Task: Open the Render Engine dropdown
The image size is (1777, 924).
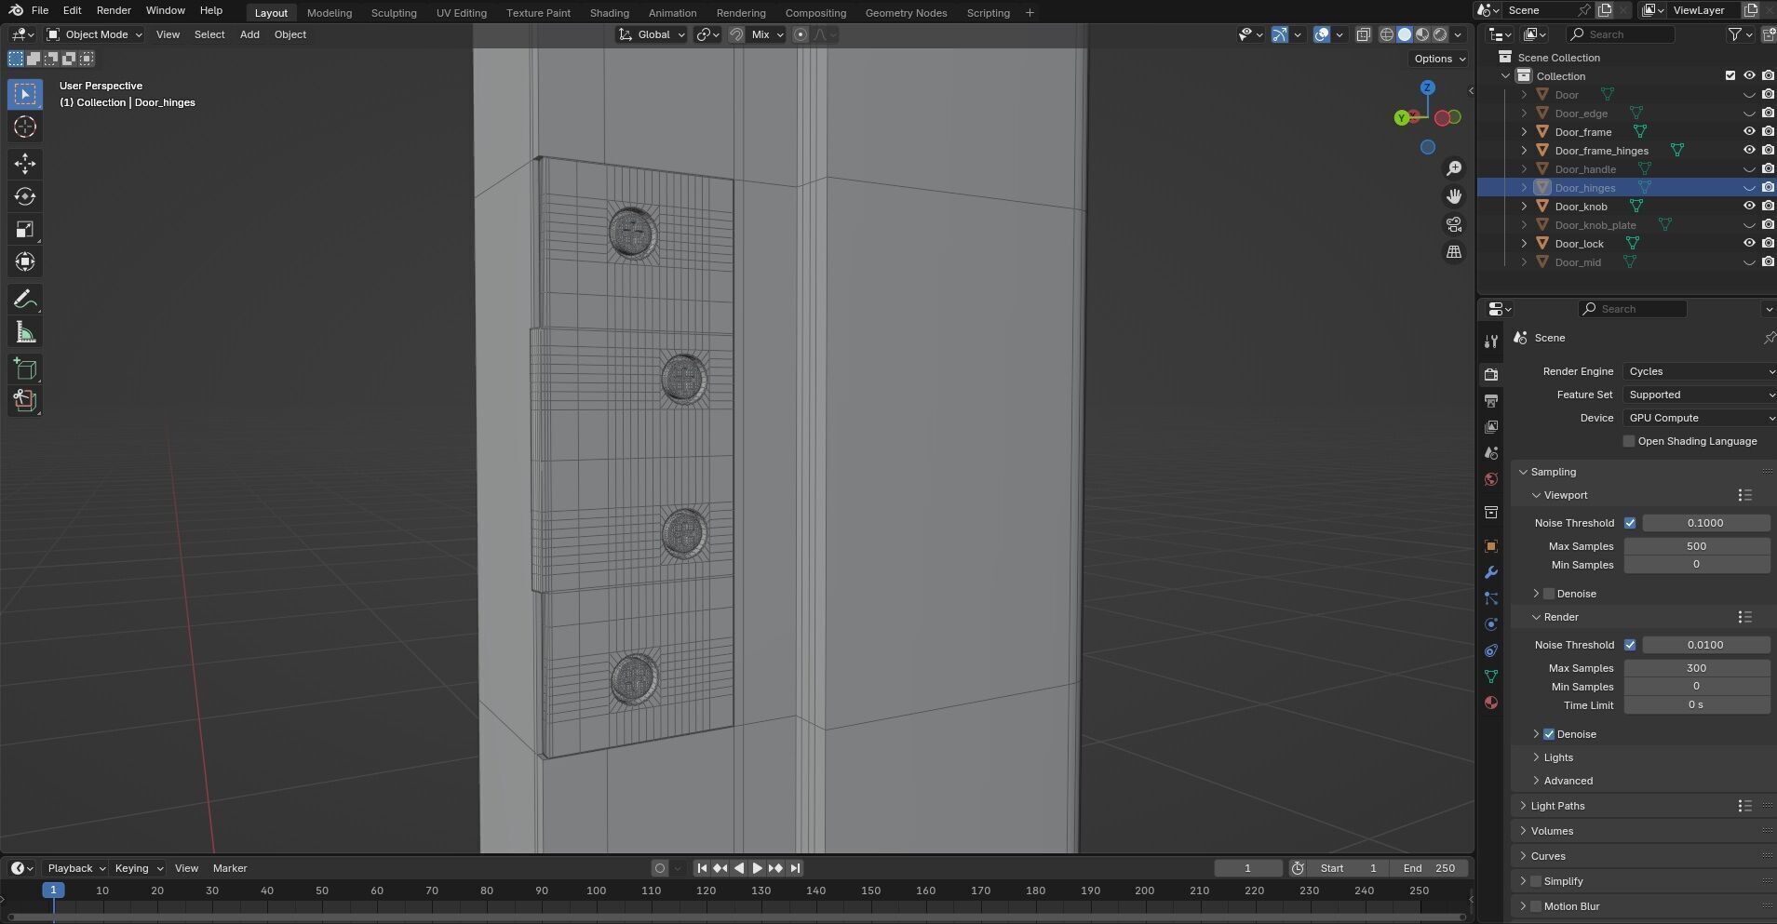Action: point(1699,371)
